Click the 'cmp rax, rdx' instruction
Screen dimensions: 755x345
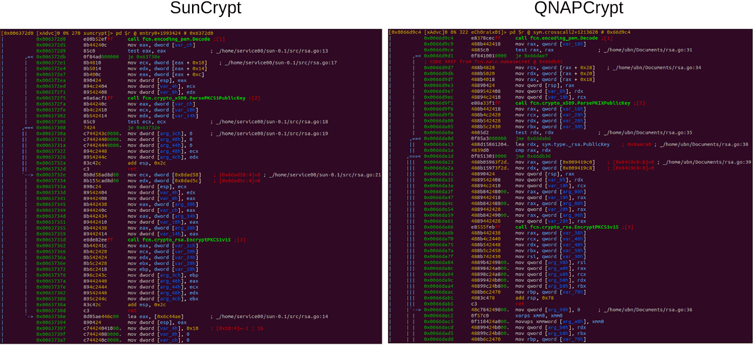tap(533, 150)
